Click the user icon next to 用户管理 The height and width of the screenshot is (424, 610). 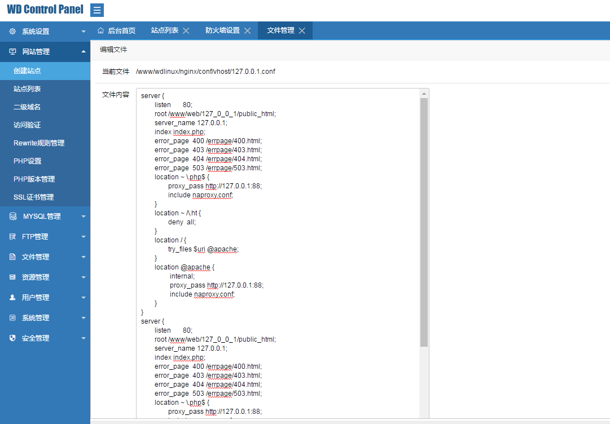tap(12, 298)
